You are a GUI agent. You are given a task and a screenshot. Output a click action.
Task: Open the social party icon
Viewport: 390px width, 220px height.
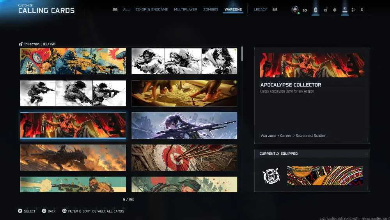[x=353, y=10]
